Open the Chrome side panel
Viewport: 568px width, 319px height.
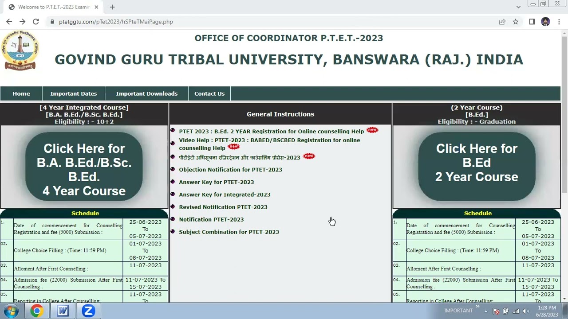532,22
